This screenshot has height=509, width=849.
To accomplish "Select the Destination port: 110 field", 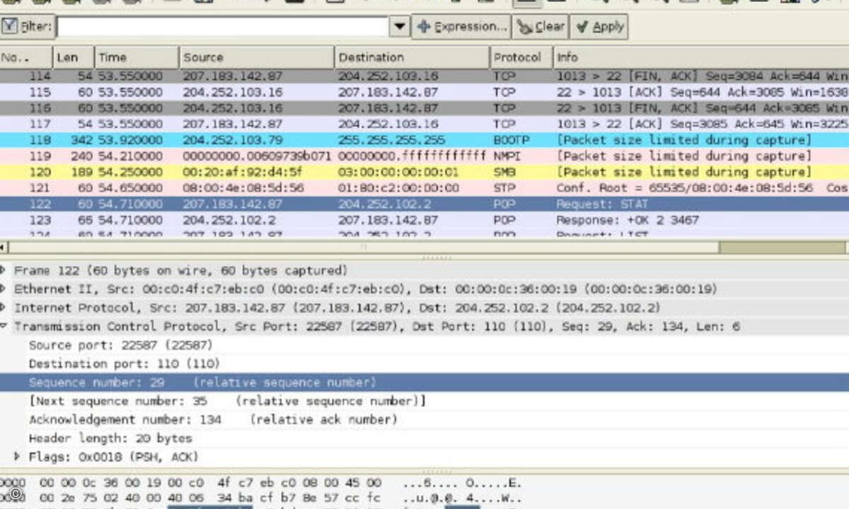I will (424, 363).
